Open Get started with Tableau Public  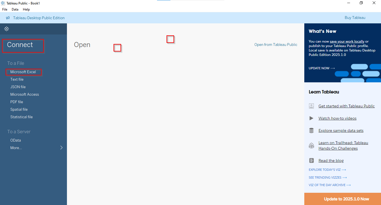click(x=347, y=106)
